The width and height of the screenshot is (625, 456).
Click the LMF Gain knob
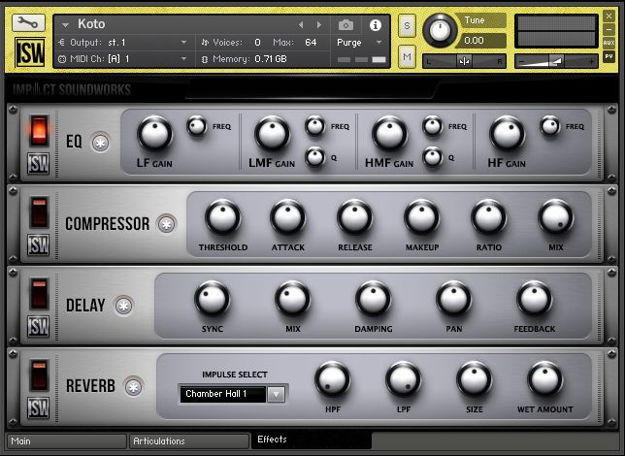tap(273, 134)
